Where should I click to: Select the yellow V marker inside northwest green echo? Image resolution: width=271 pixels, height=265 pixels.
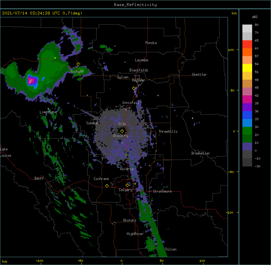tap(55, 58)
